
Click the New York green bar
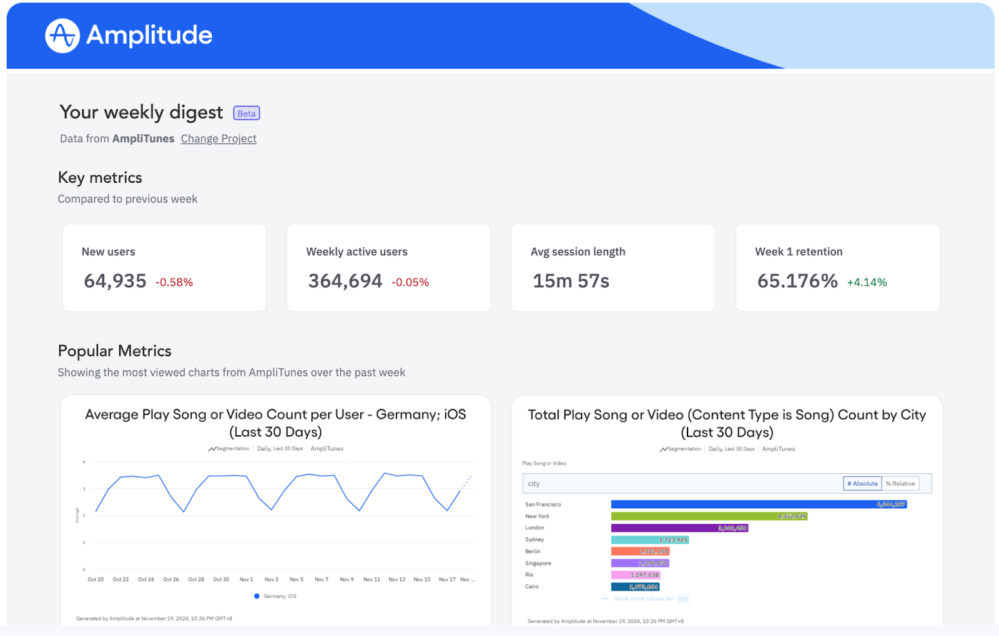pyautogui.click(x=709, y=516)
